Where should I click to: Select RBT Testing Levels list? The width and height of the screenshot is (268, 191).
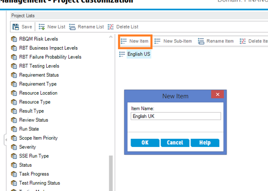pos(39,66)
